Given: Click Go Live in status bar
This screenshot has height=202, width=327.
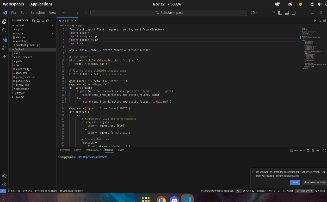Looking at the screenshot, I should pyautogui.click(x=320, y=191).
